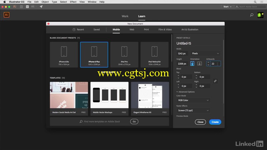Increase the Top bleed value
This screenshot has width=267, height=150.
[x=178, y=76]
